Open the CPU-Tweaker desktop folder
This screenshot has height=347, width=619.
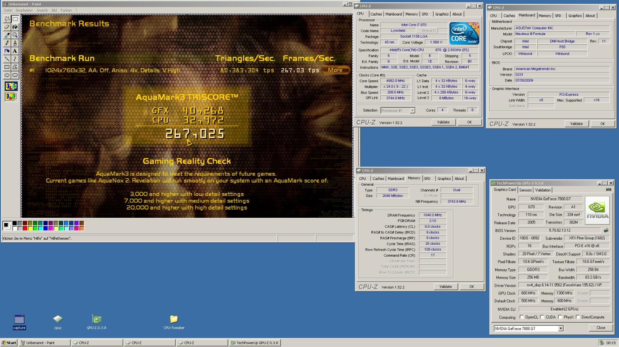[174, 322]
